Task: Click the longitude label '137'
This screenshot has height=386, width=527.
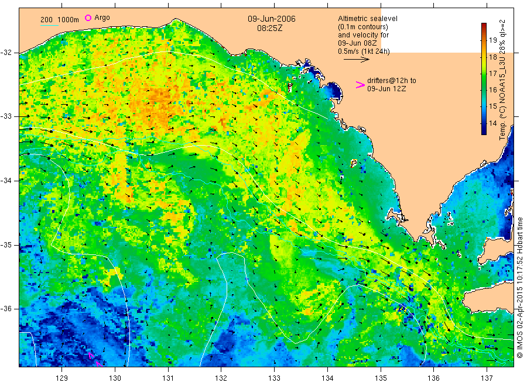Action: pyautogui.click(x=487, y=378)
